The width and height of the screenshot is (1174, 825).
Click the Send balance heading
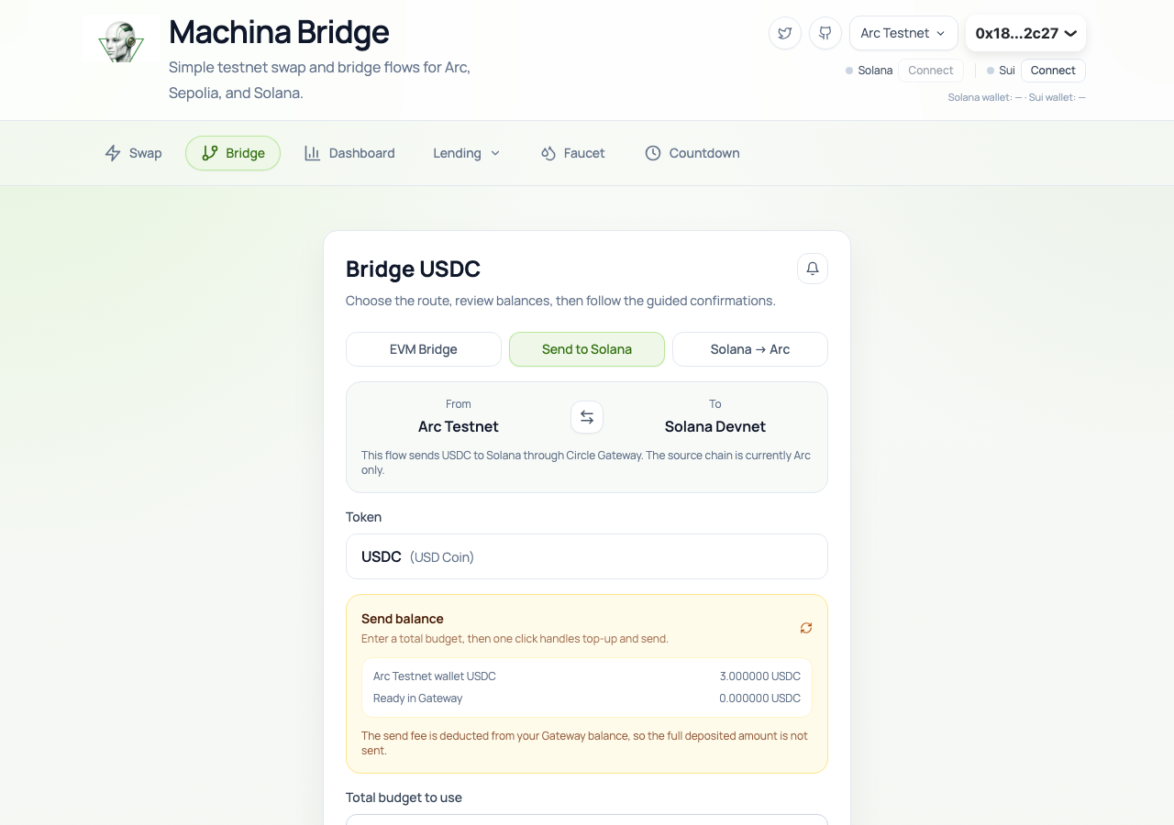click(x=403, y=619)
